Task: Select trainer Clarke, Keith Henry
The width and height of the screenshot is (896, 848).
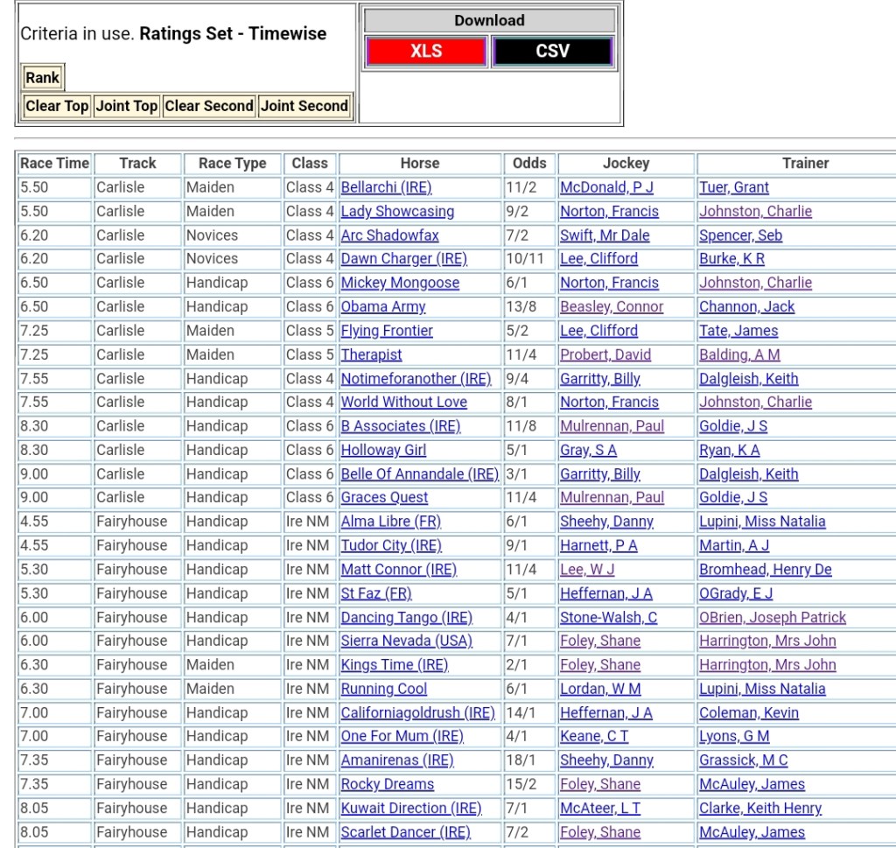Action: tap(760, 808)
